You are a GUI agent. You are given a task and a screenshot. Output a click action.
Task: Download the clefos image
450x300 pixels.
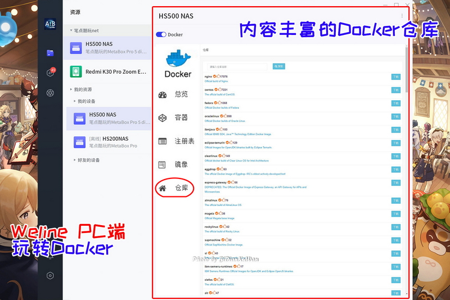tap(396, 280)
